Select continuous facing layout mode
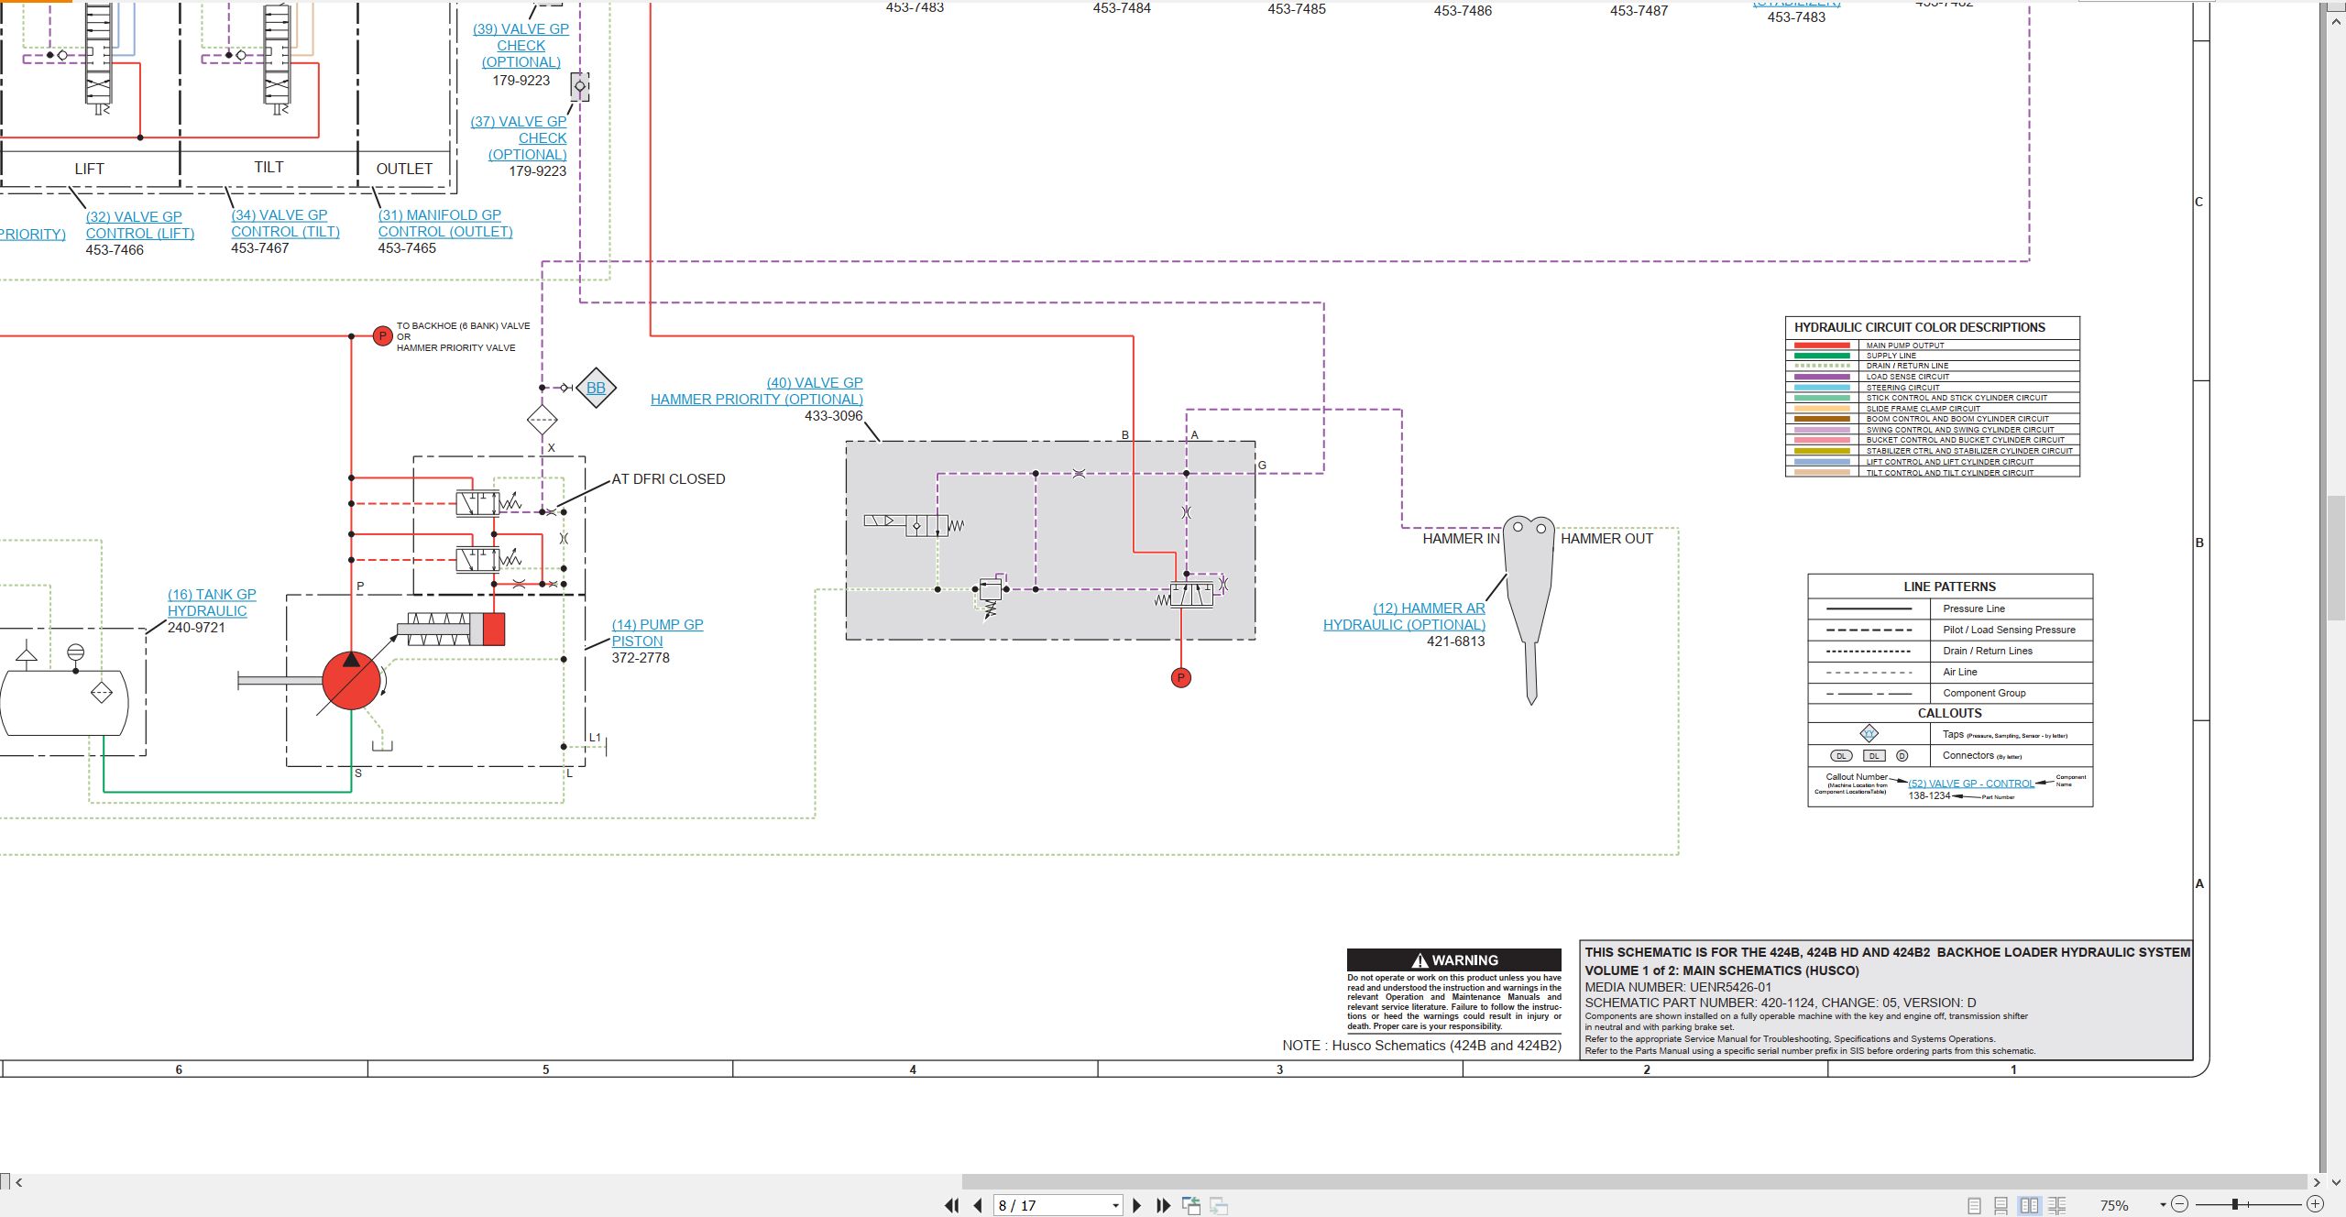 coord(2057,1205)
